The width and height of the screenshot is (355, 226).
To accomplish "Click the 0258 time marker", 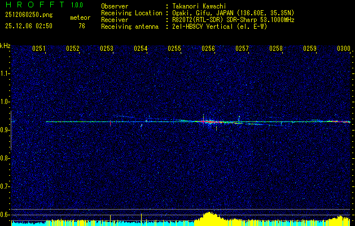I will coord(276,49).
